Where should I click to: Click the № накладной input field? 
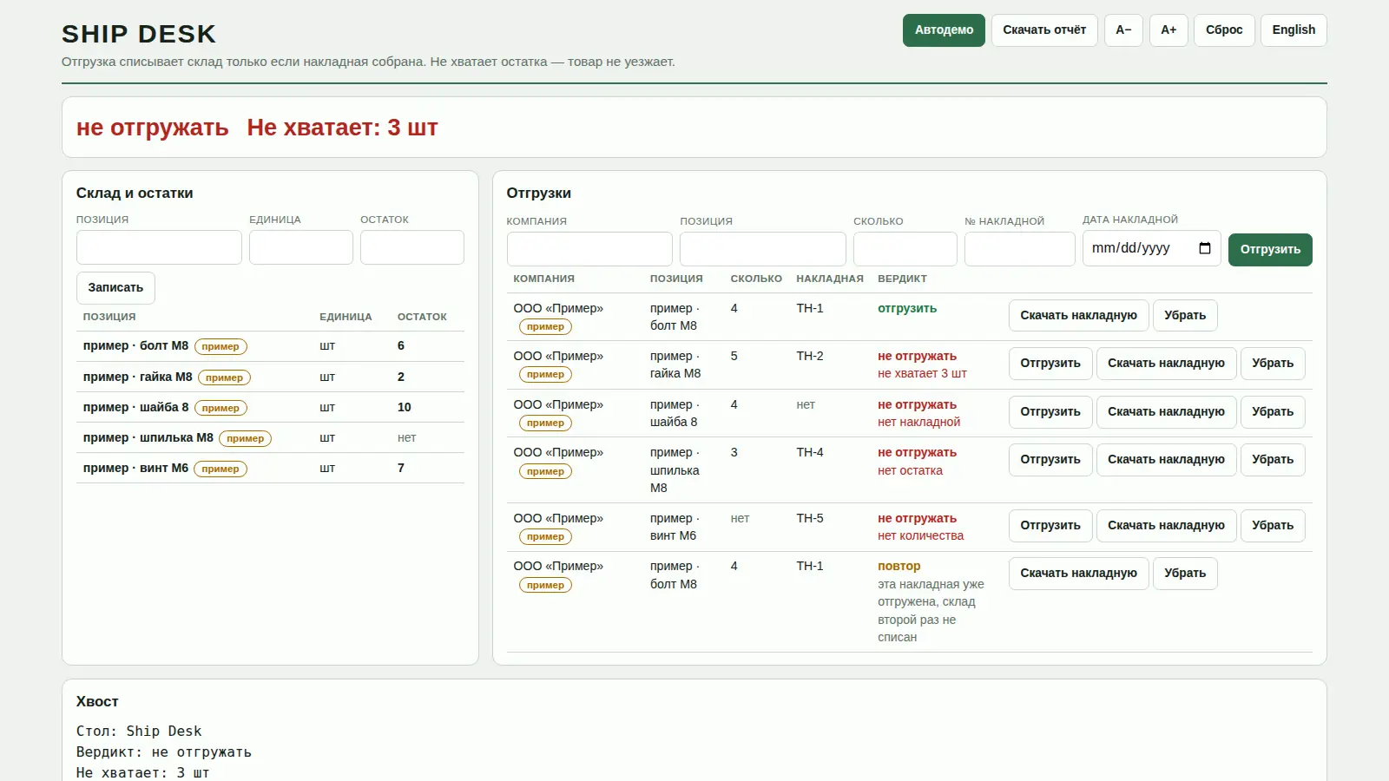[x=1020, y=249]
